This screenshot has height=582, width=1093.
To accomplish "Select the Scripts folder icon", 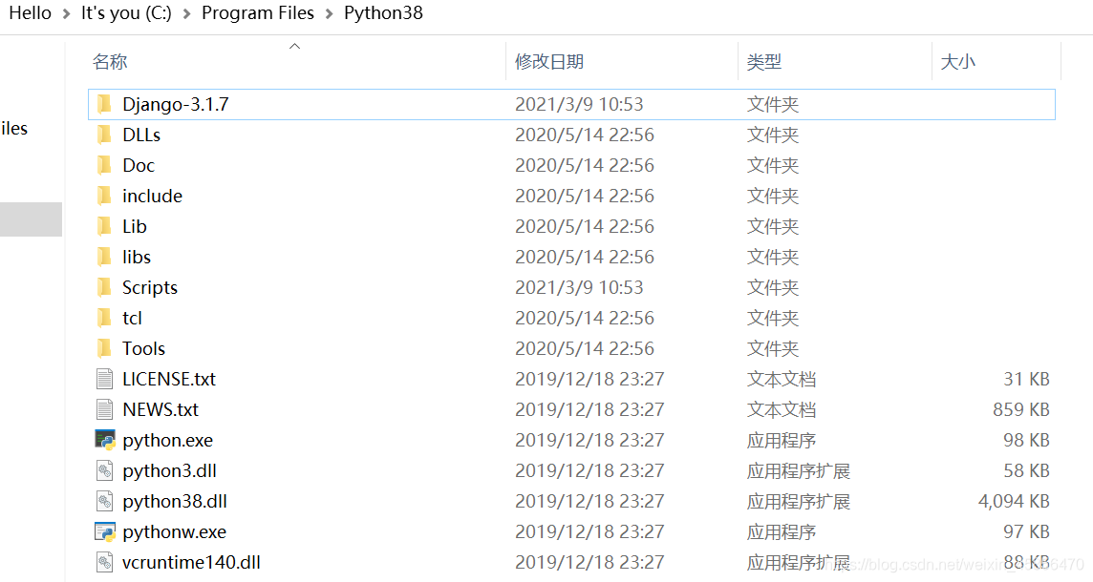I will (104, 287).
